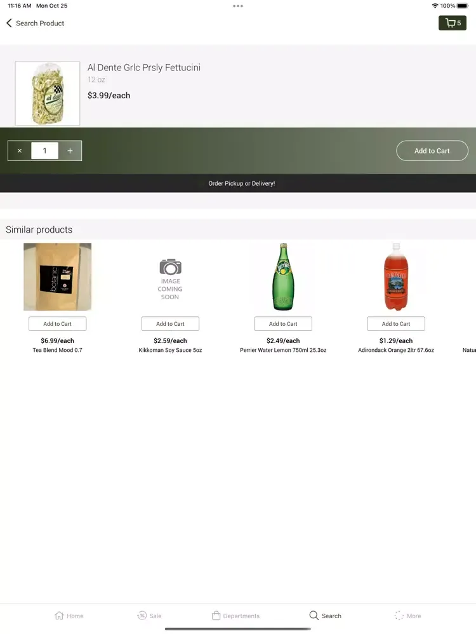This screenshot has width=476, height=634.
Task: Open the Perrier bottle image
Action: coord(283,276)
